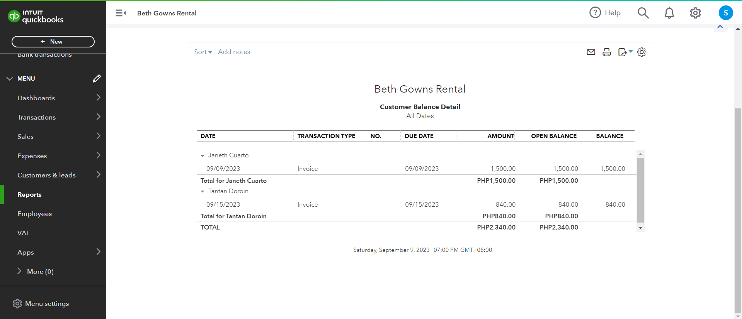The height and width of the screenshot is (319, 742).
Task: Open Menu settings at sidebar bottom
Action: (41, 304)
